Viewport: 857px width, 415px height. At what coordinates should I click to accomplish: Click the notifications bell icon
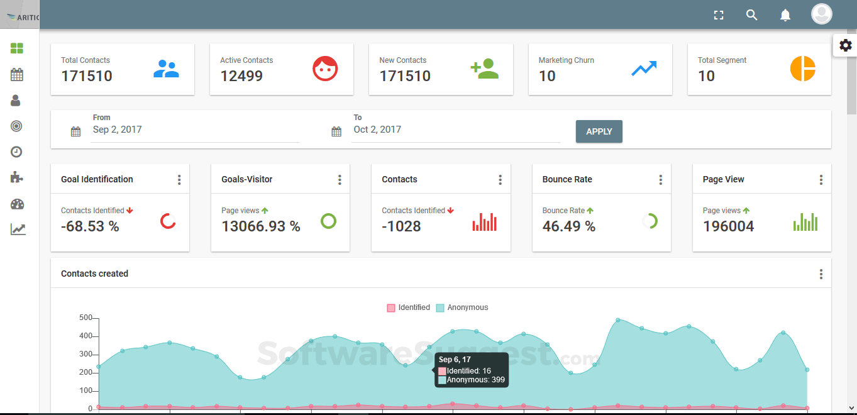pyautogui.click(x=785, y=15)
